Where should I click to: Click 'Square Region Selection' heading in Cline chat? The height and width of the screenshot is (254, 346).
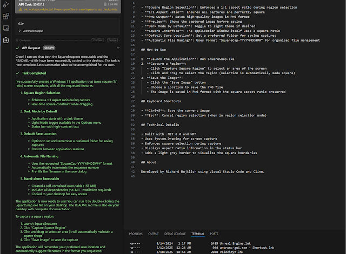coord(42,93)
